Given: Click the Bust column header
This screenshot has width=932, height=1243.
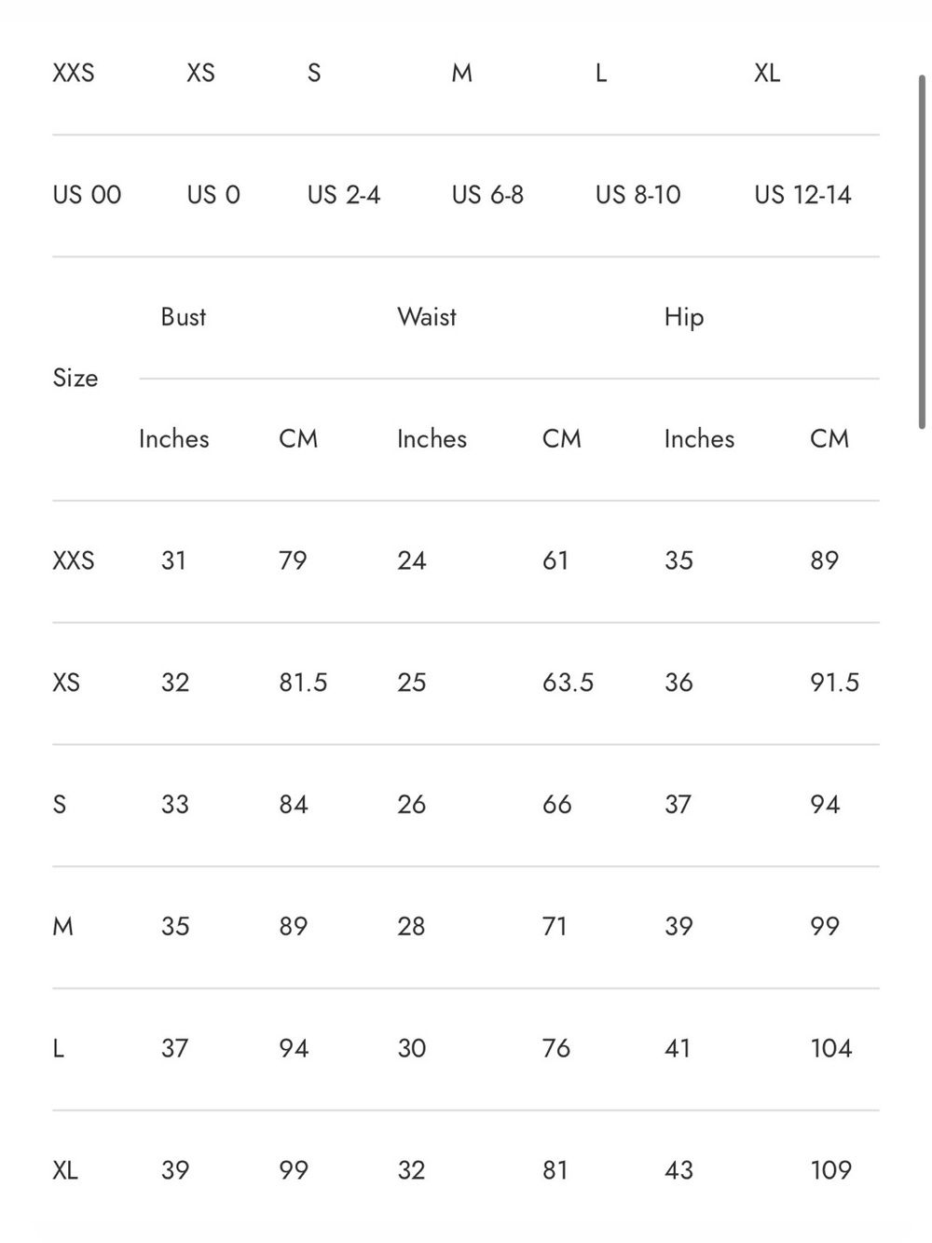Looking at the screenshot, I should (183, 317).
